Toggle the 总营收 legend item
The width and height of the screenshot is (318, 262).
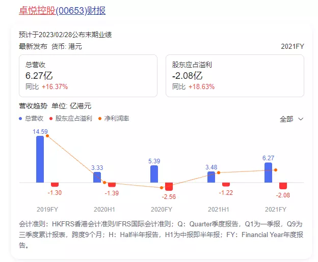click(31, 119)
